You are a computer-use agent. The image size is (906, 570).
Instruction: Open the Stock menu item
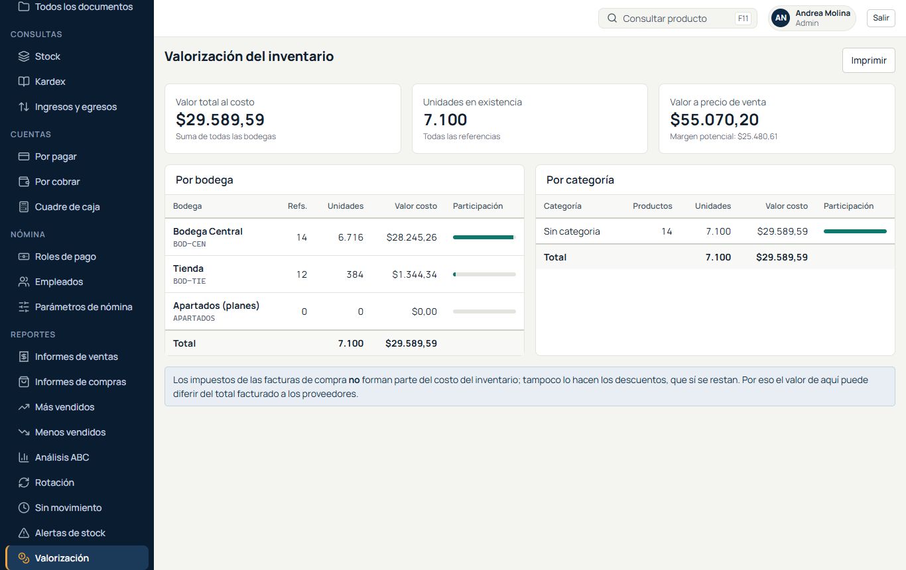tap(77, 56)
